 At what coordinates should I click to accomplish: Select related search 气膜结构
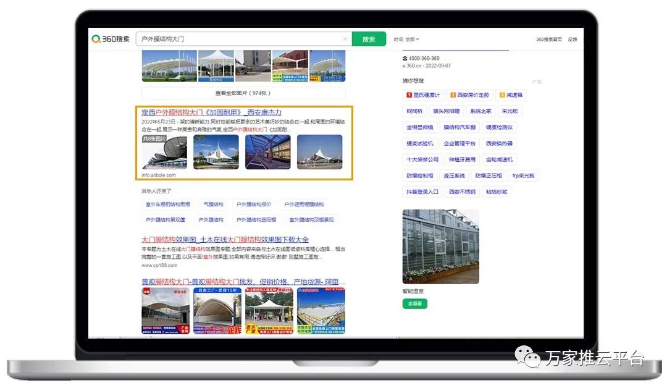[213, 205]
